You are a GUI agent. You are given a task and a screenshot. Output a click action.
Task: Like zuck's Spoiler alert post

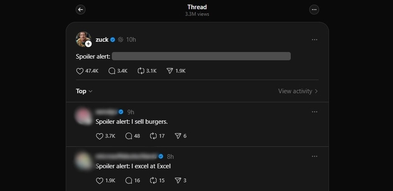pyautogui.click(x=80, y=71)
